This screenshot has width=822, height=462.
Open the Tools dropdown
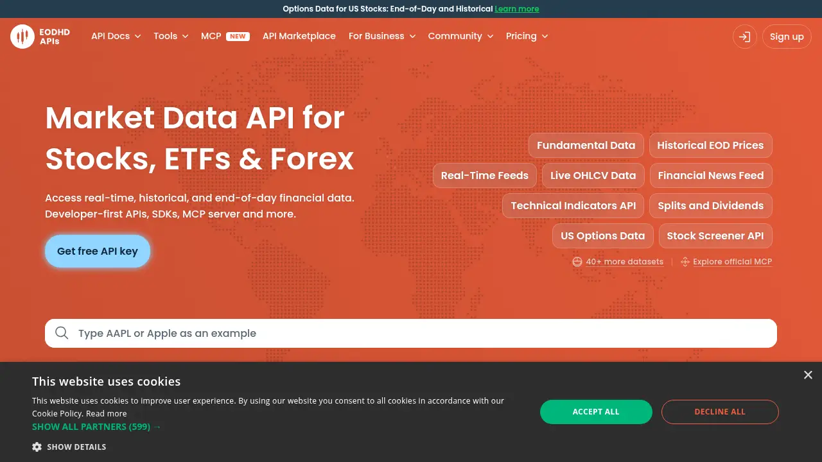(x=171, y=36)
